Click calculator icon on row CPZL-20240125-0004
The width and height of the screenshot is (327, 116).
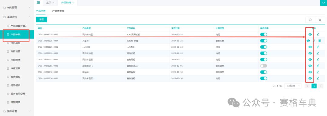(x=319, y=41)
